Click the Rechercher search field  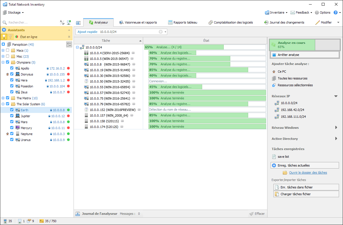tap(31, 22)
